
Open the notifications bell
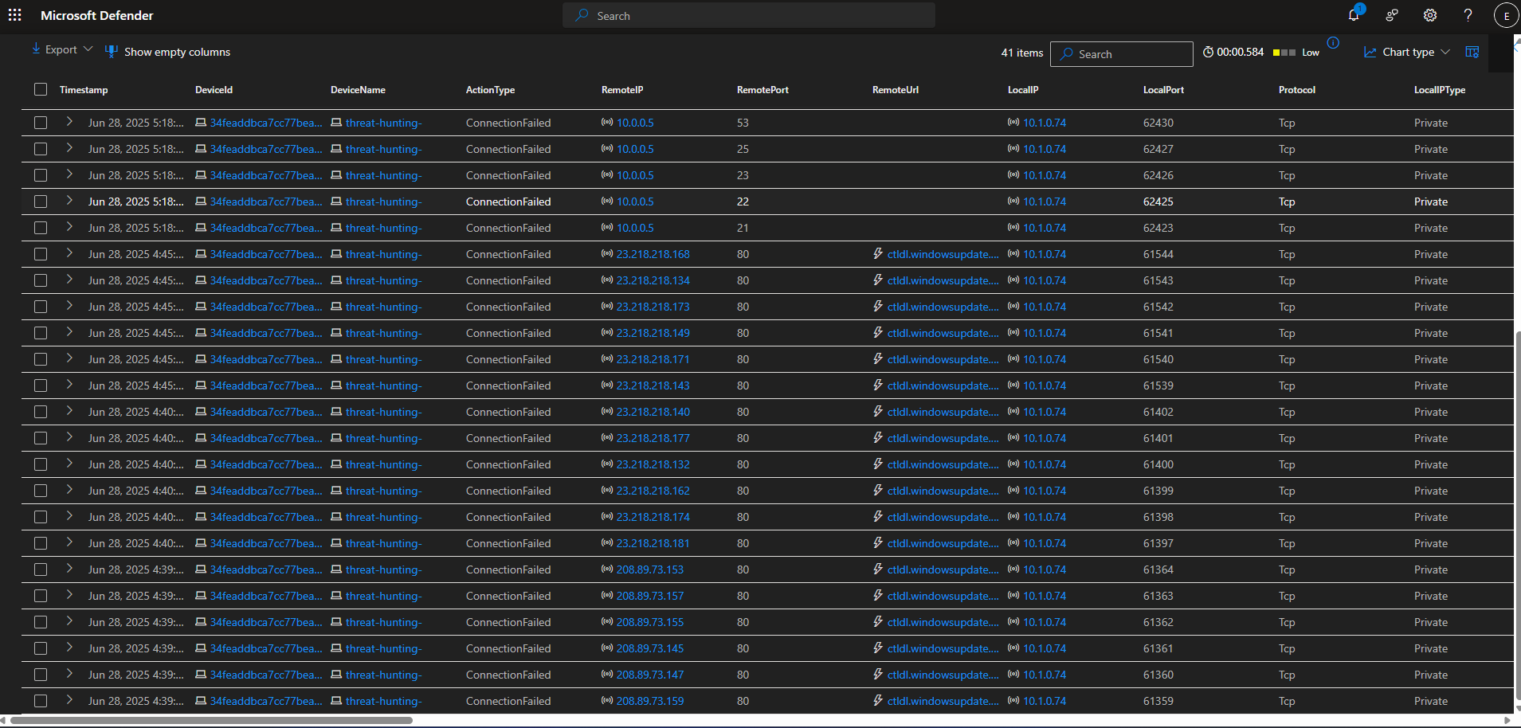pos(1354,15)
